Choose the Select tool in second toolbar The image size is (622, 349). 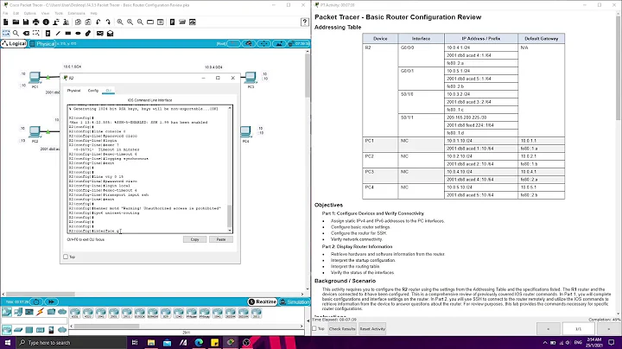click(5, 34)
